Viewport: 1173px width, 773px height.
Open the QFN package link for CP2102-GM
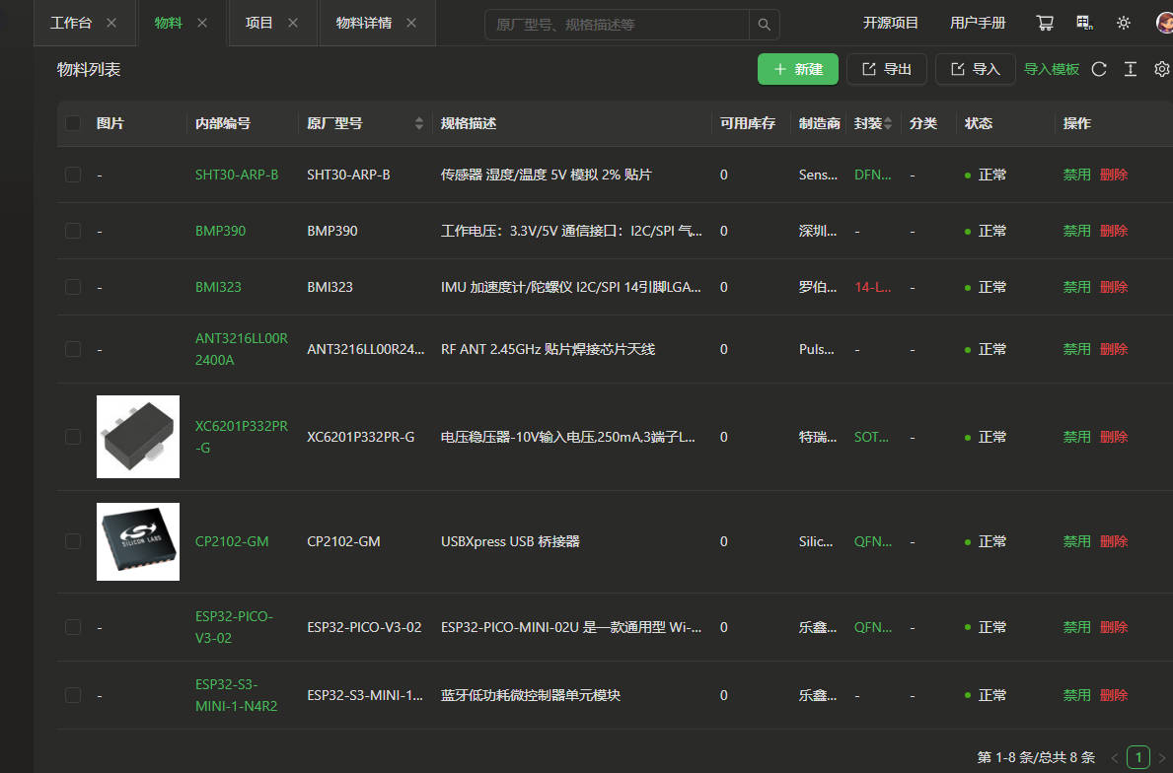point(873,541)
